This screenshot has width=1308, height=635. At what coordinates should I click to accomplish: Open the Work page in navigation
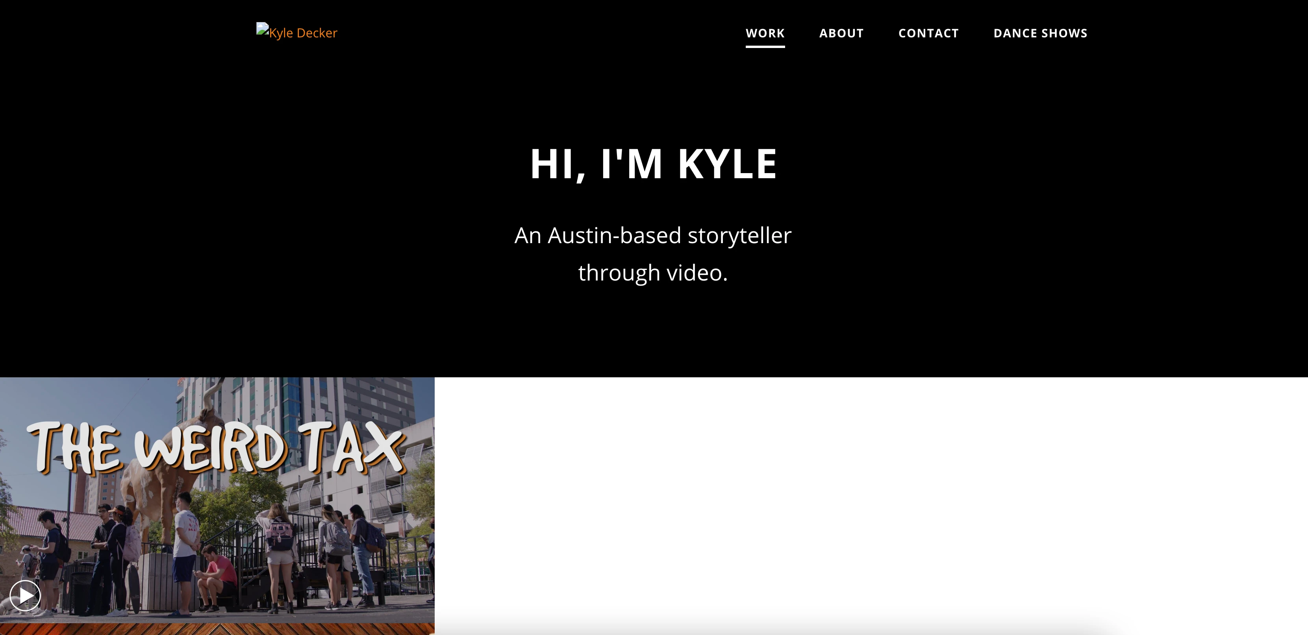point(765,33)
